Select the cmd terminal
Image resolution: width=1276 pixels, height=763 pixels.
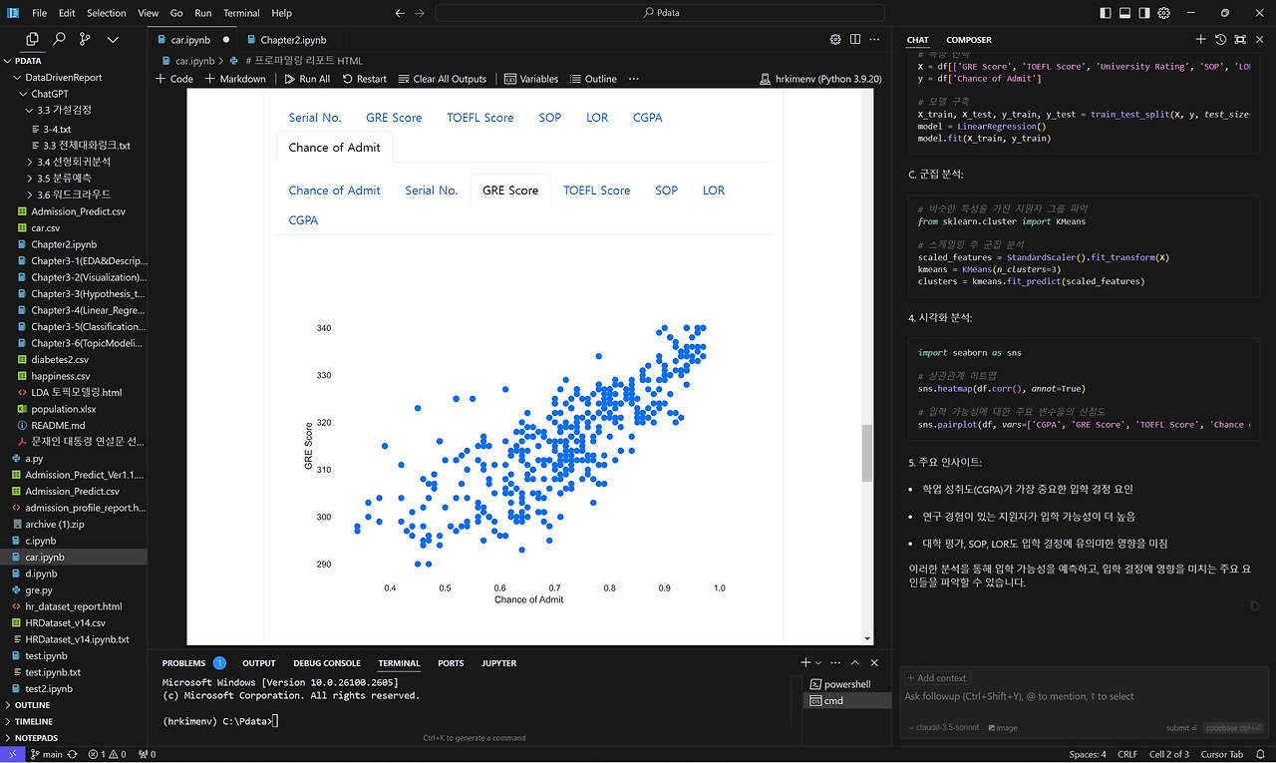click(x=846, y=700)
